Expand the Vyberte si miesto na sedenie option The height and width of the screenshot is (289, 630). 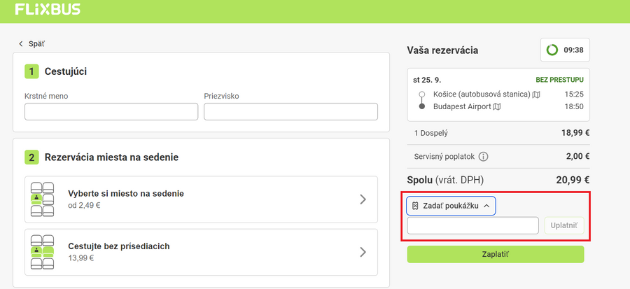[363, 199]
